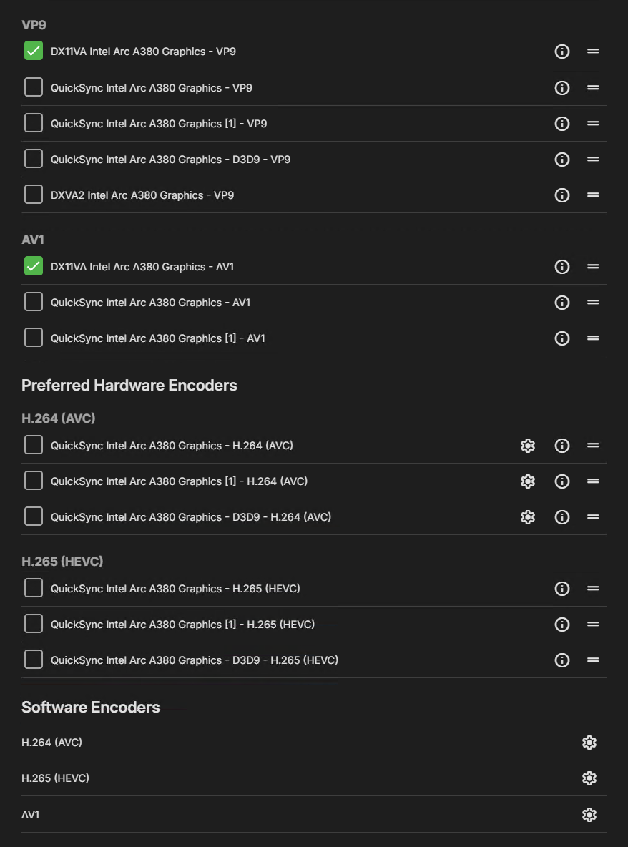Click reorder handle for QuickSync D3D9 H.265 encoder
This screenshot has width=628, height=847.
click(x=593, y=660)
